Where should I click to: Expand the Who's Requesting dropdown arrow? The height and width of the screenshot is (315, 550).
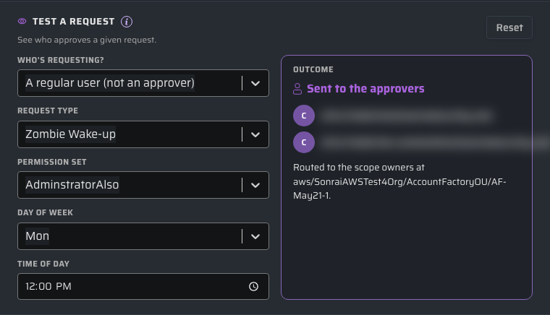pos(255,83)
